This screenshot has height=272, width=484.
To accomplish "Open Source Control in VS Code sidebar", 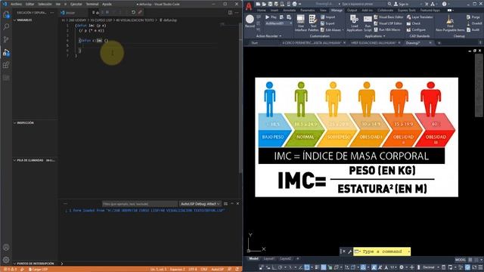I will [x=6, y=39].
